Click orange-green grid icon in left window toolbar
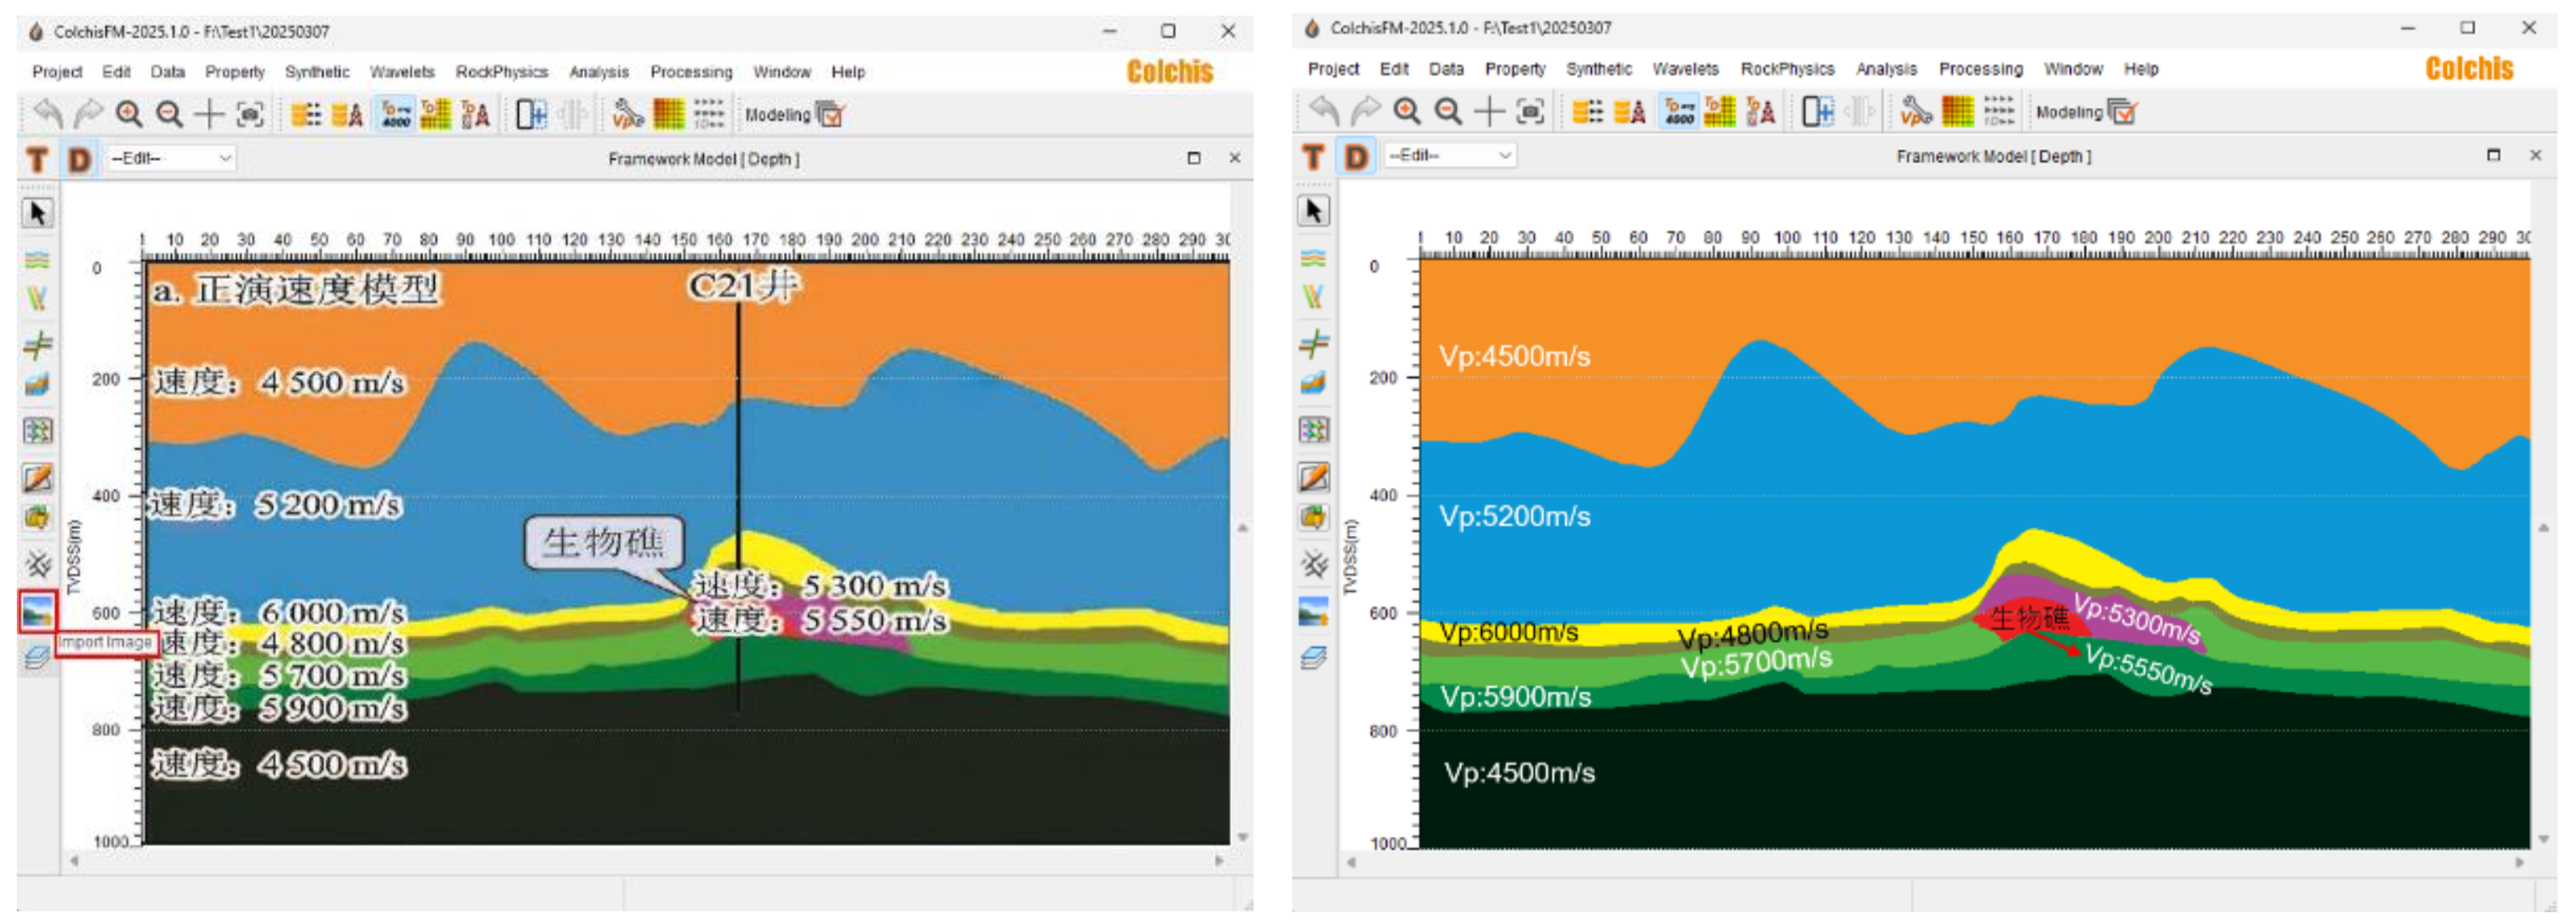2576x924 pixels. (x=668, y=114)
